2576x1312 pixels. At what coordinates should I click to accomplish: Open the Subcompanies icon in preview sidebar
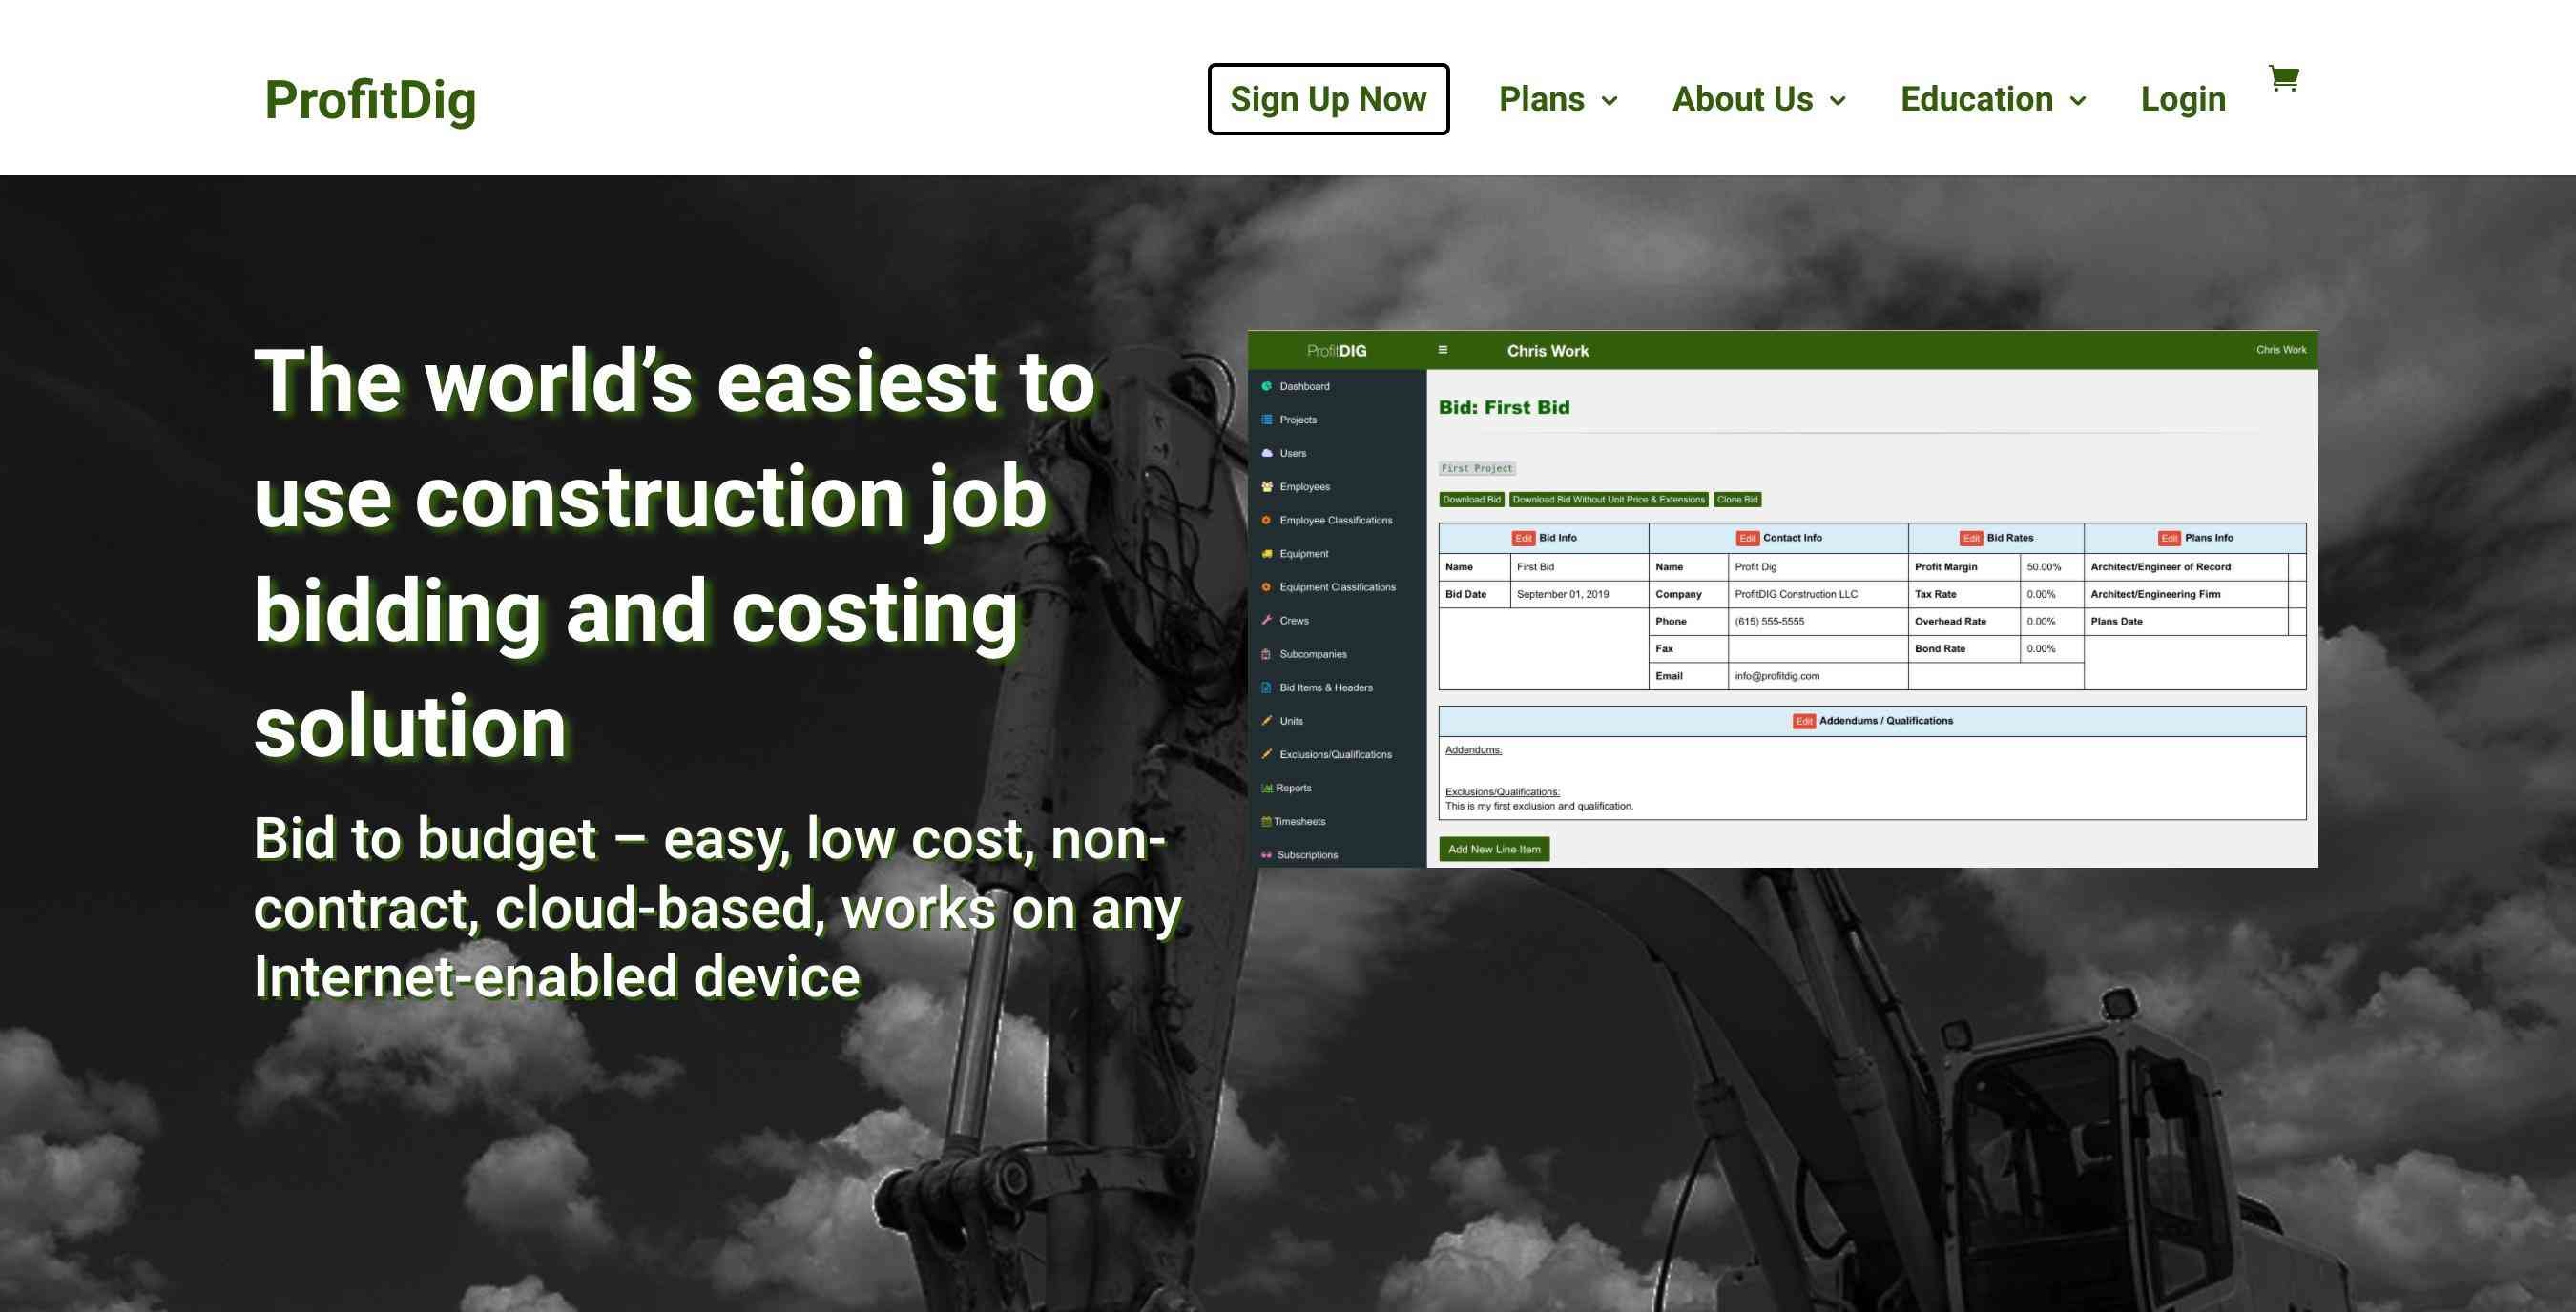pos(1267,653)
